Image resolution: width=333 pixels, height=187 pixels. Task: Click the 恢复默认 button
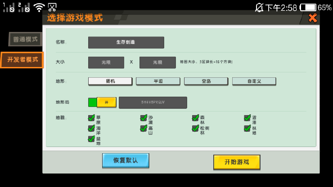tap(126, 160)
